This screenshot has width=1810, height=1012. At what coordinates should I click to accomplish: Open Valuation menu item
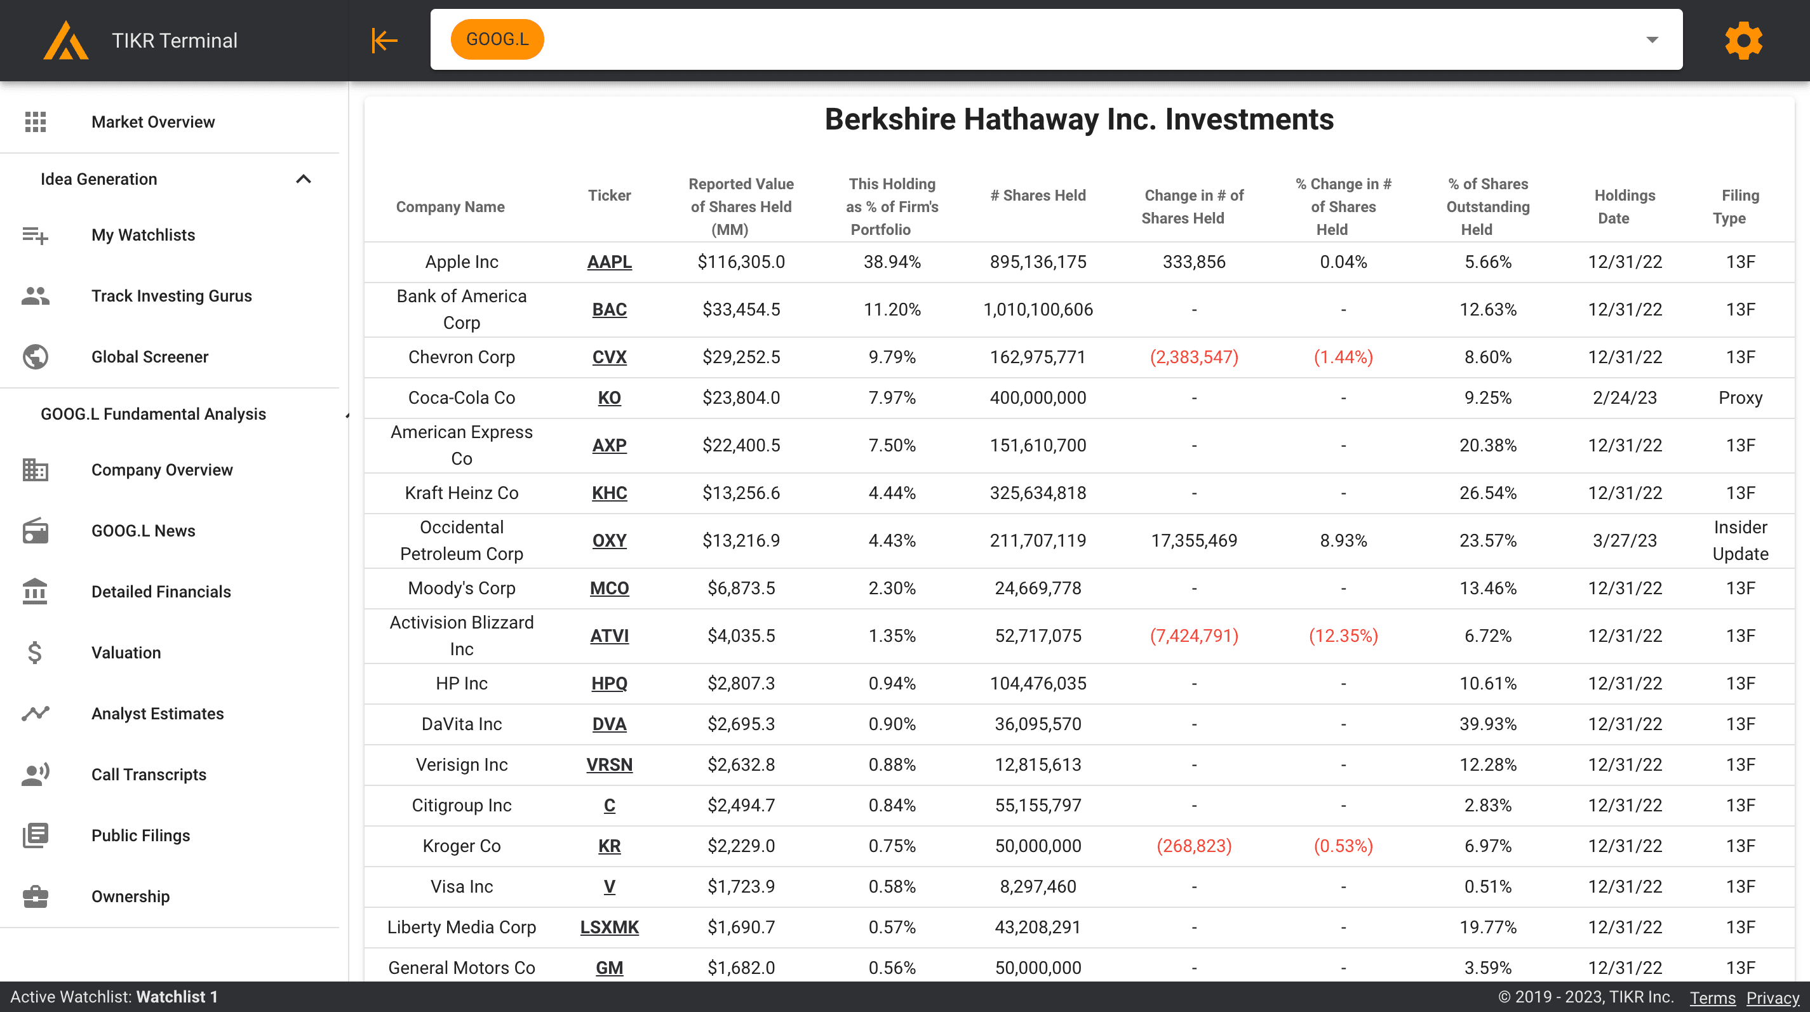(126, 653)
